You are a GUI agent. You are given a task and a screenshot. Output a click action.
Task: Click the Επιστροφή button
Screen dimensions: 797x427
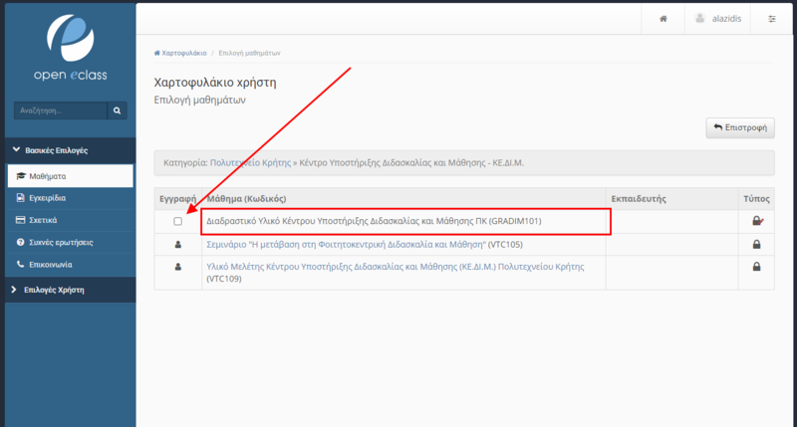pos(740,127)
